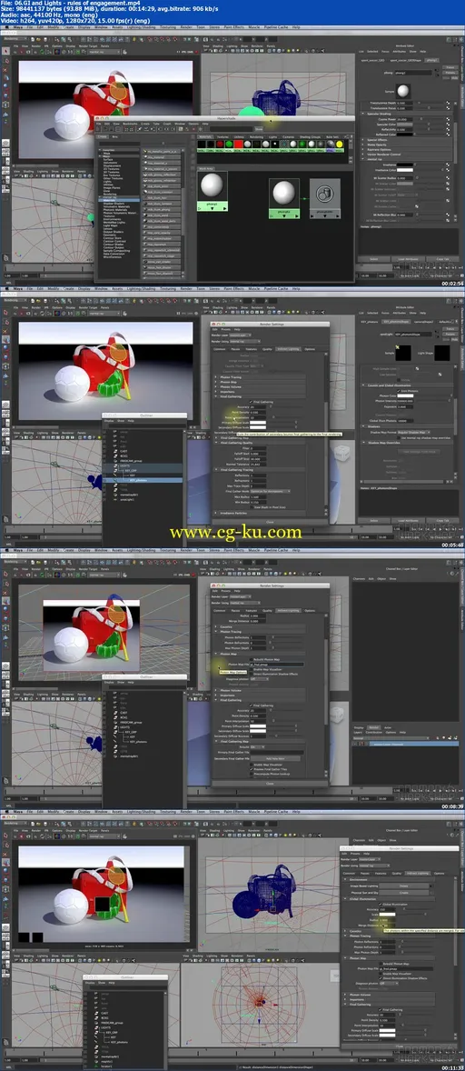The image size is (465, 1071).
Task: Open Channels menu in 00:08:39 Channel Box
Action: click(x=360, y=579)
